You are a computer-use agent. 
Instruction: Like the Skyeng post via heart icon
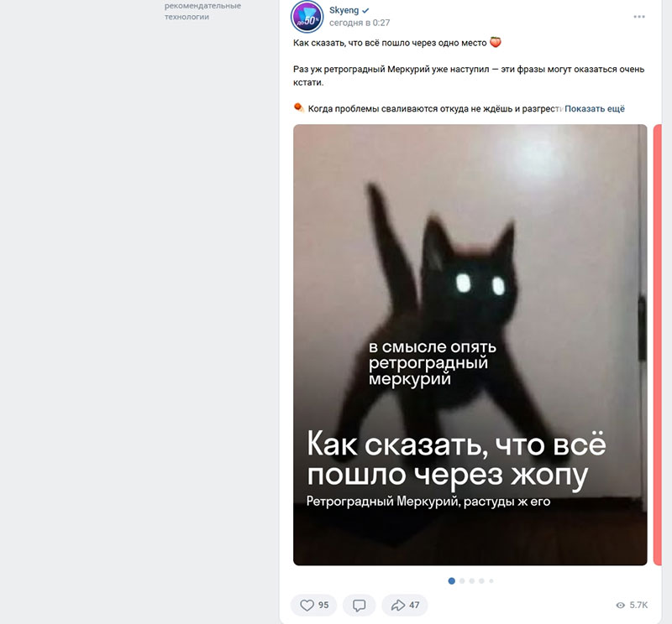307,605
